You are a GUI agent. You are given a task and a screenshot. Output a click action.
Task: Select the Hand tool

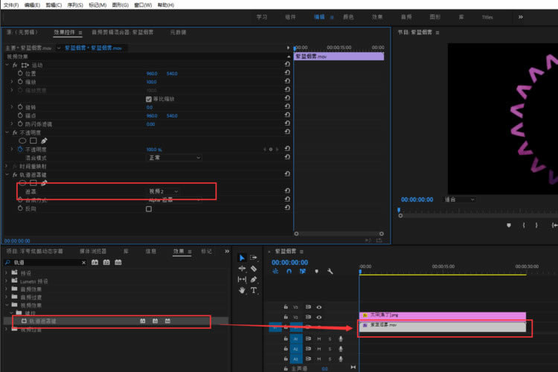242,291
